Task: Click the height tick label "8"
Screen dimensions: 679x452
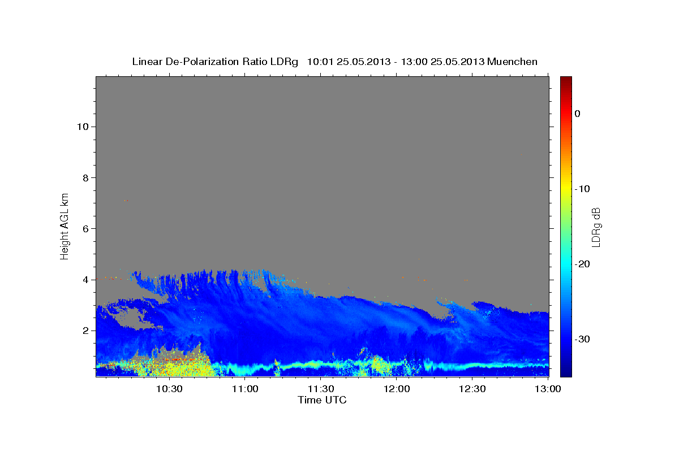Action: [85, 177]
